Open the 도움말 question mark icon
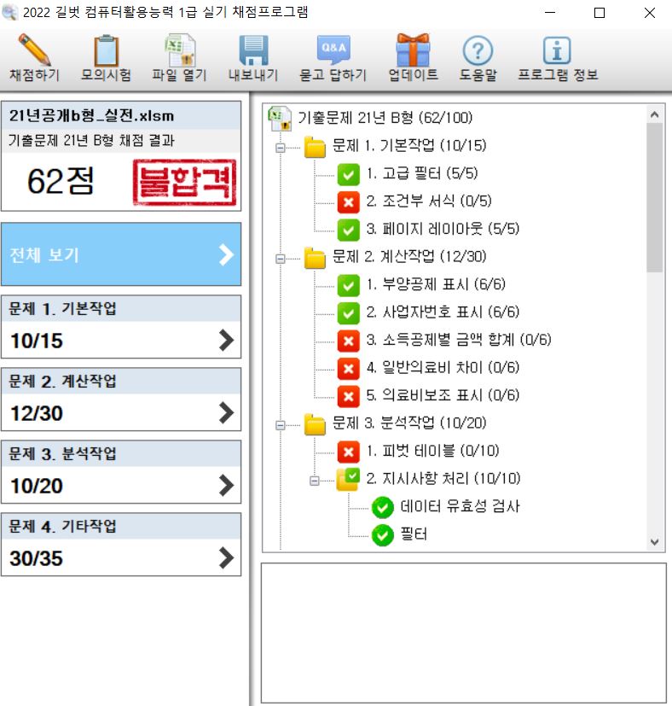The image size is (672, 706). [x=478, y=51]
